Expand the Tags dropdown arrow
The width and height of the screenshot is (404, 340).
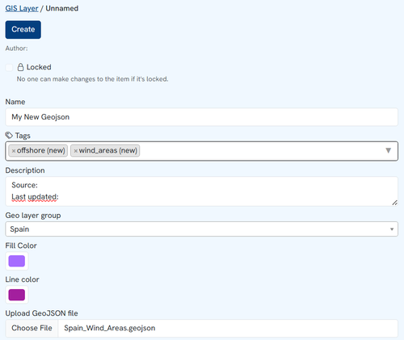[x=388, y=150]
